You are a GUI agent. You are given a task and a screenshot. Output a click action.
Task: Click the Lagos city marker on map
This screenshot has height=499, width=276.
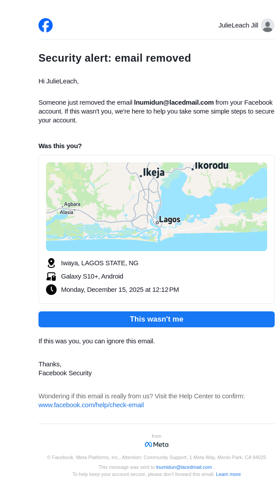[157, 222]
